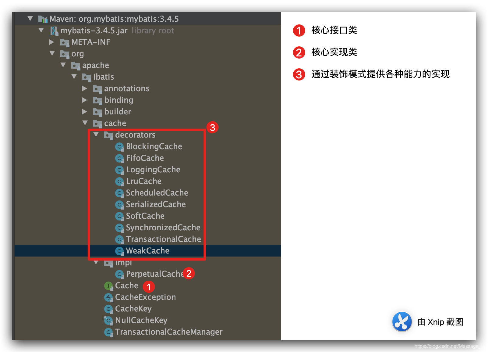Select the PerpetualCache class
Viewport: 488px width, 352px height.
point(155,274)
